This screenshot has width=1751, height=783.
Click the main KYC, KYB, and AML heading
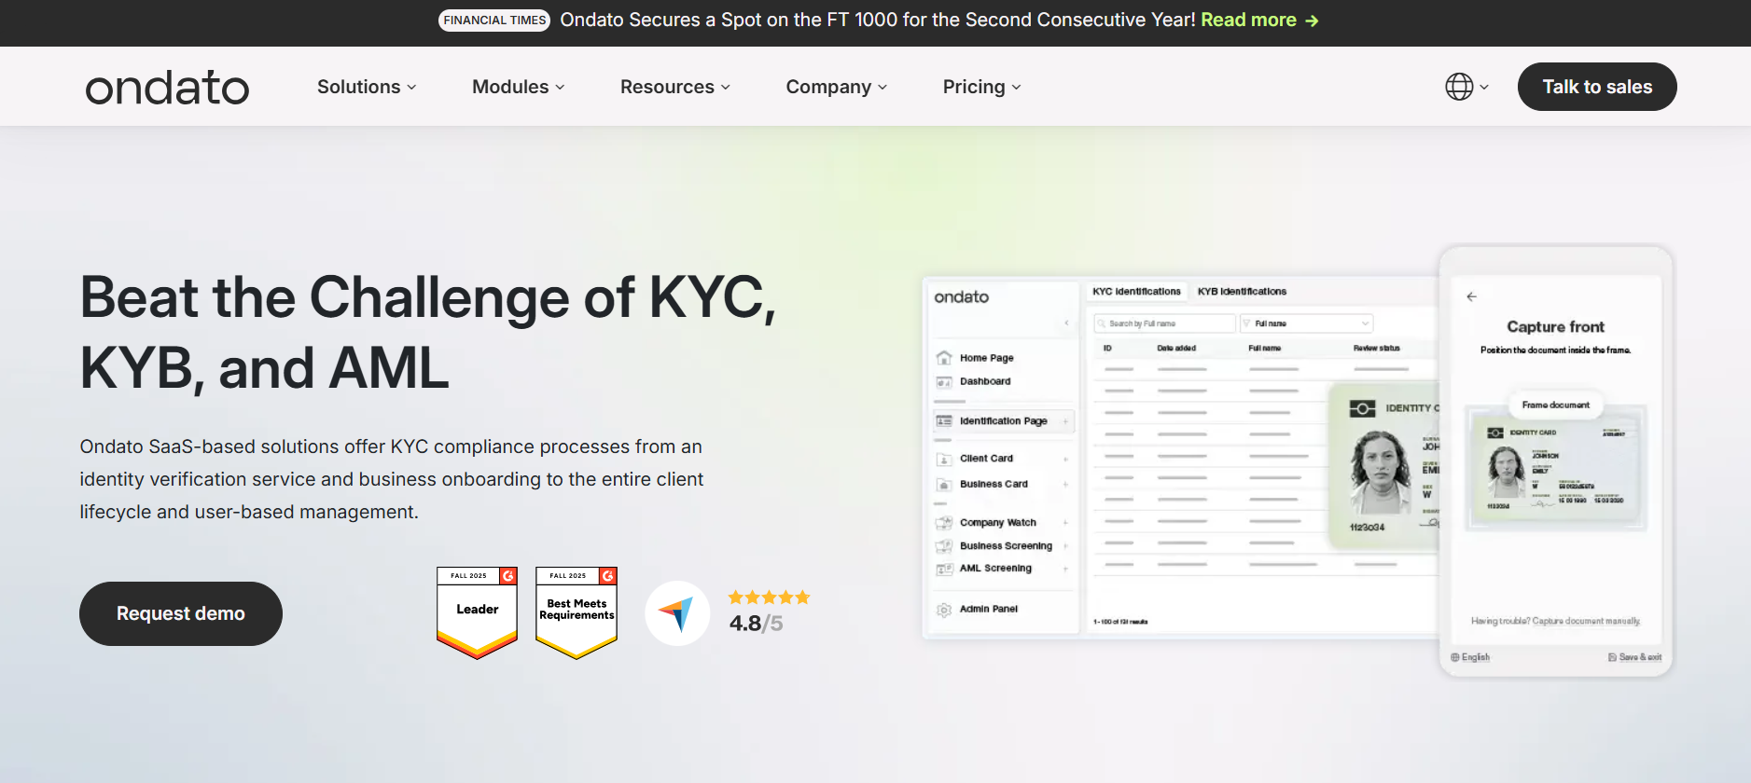click(x=428, y=333)
